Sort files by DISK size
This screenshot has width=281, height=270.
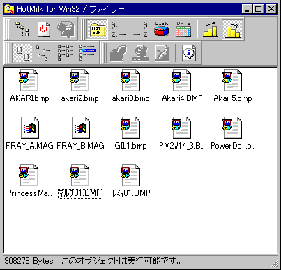(162, 29)
